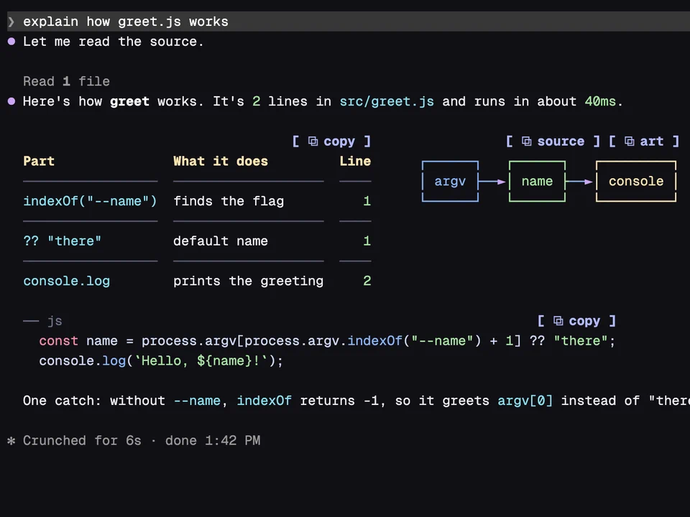Click the argv box in the diagram

coord(450,181)
